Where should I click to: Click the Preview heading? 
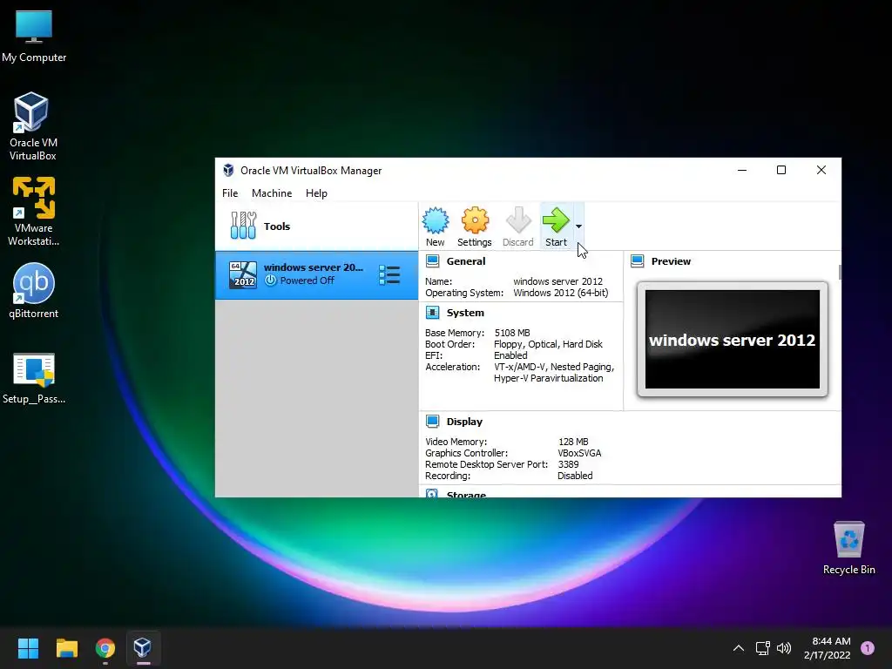click(671, 261)
